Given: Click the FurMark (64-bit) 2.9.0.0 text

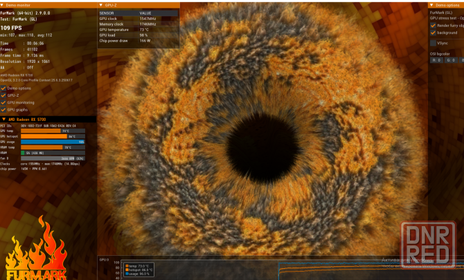Looking at the screenshot, I should tap(25, 13).
